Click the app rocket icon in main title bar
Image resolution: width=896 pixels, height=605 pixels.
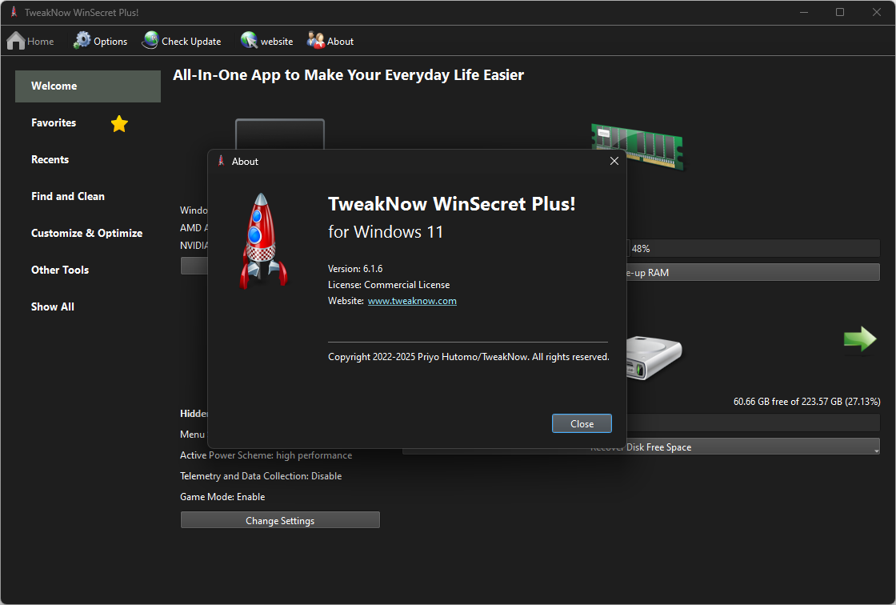point(14,12)
